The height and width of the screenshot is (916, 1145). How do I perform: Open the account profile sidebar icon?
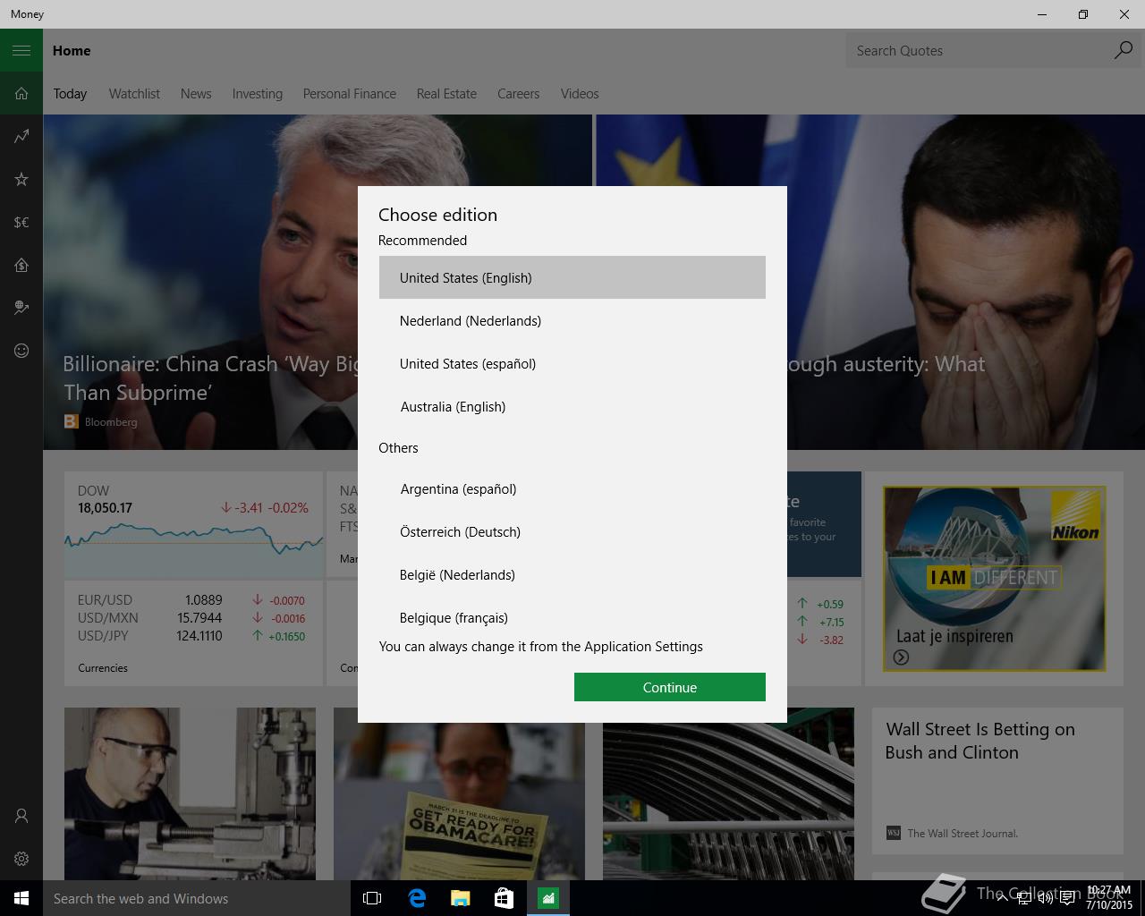point(21,816)
